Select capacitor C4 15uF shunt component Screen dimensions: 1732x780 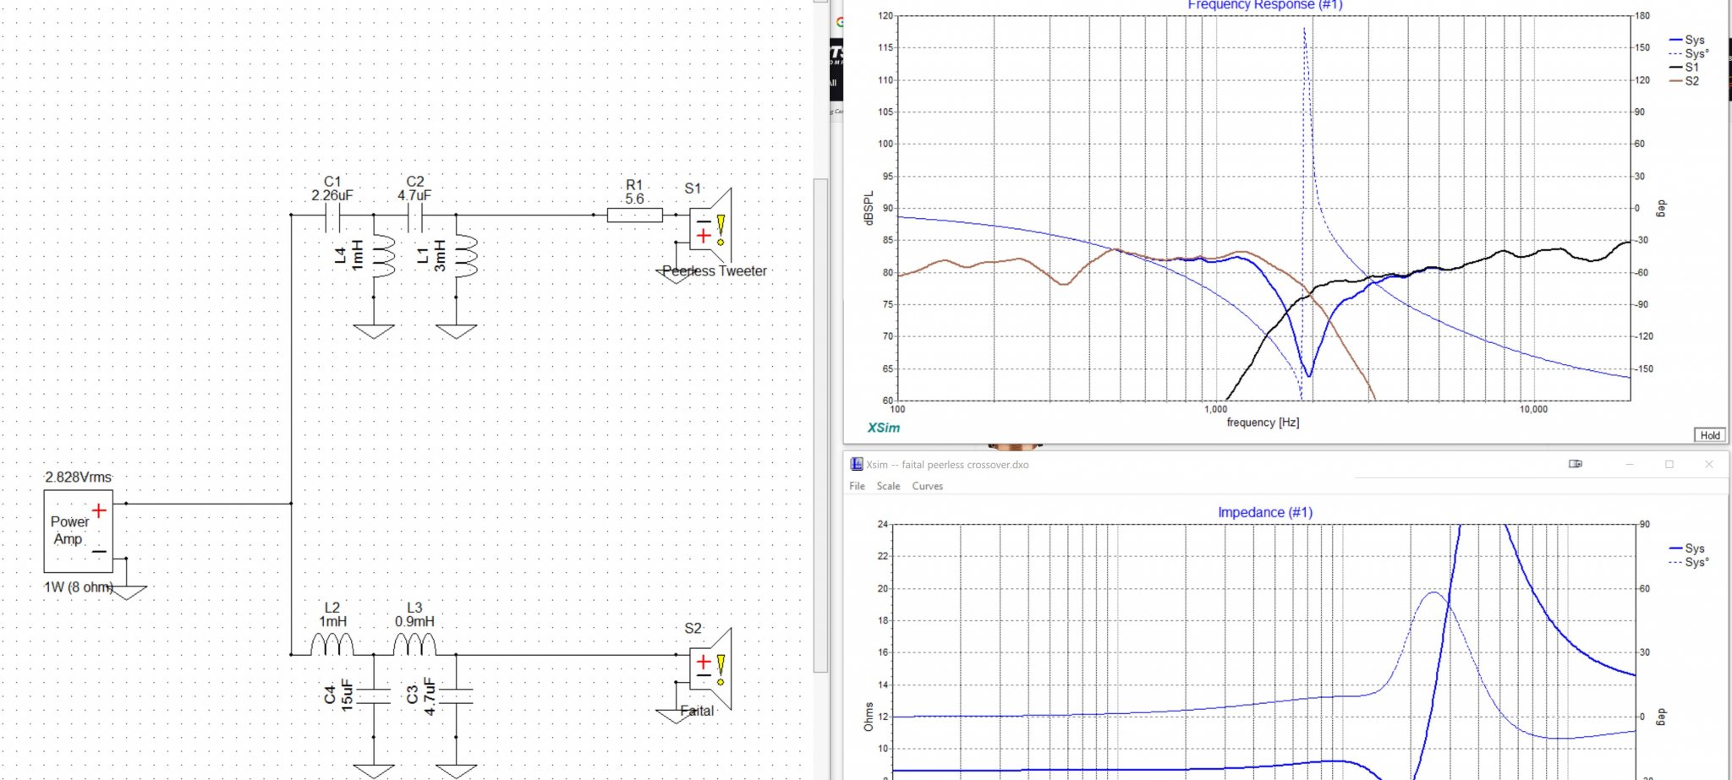click(x=374, y=695)
